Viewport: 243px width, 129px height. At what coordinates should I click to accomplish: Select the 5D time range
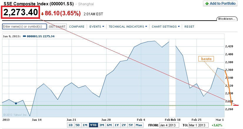point(78,125)
